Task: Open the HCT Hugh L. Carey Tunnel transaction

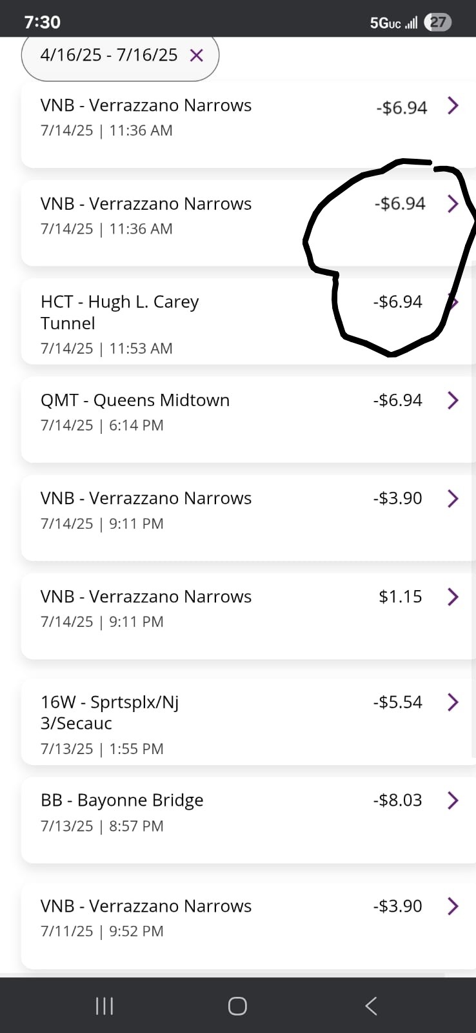Action: pos(120,312)
